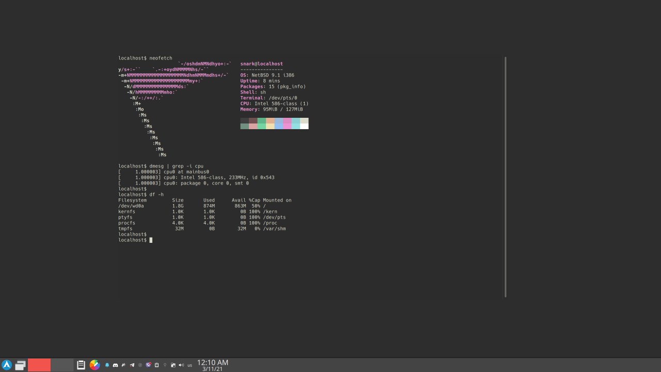Click 'snark@localhost' neofetch title
Screen dimensions: 661x372
tap(261, 64)
